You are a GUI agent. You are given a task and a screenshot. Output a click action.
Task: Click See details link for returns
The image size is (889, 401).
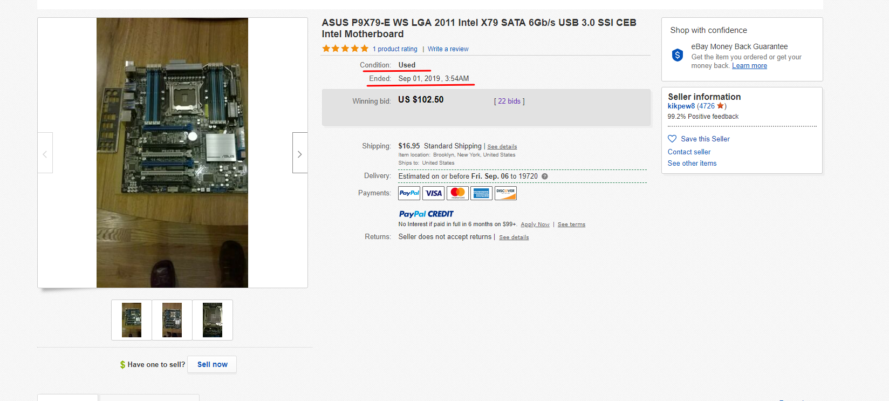point(514,237)
